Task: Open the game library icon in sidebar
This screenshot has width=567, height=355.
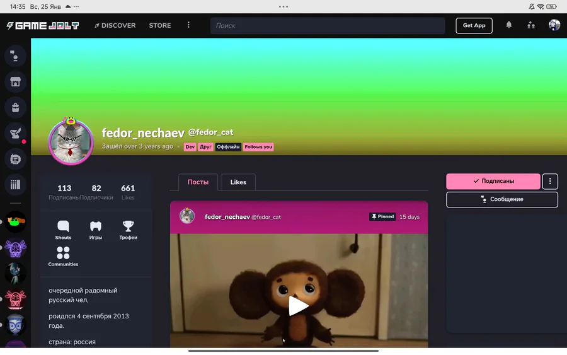Action: coord(15,185)
